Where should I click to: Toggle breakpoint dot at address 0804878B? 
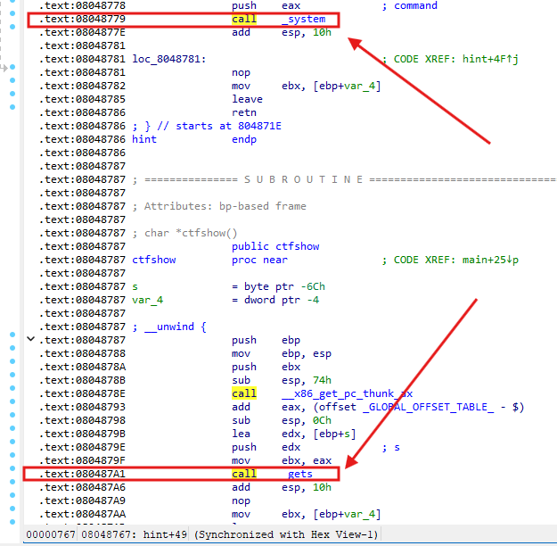click(12, 375)
